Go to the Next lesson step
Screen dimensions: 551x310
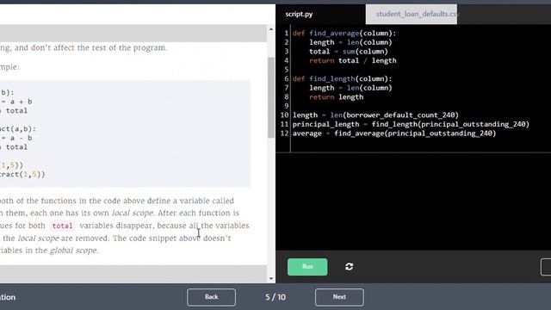339,297
